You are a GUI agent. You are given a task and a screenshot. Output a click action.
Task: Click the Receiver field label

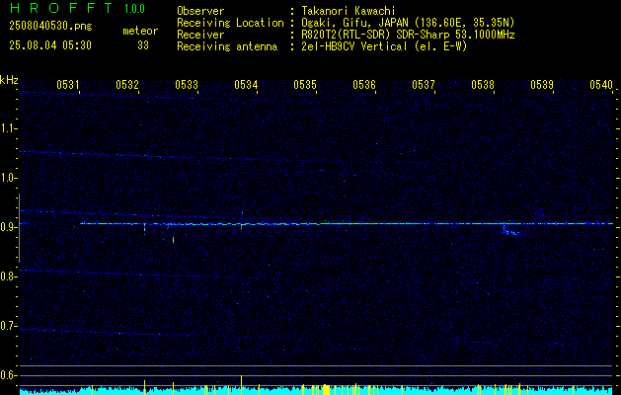pyautogui.click(x=200, y=35)
